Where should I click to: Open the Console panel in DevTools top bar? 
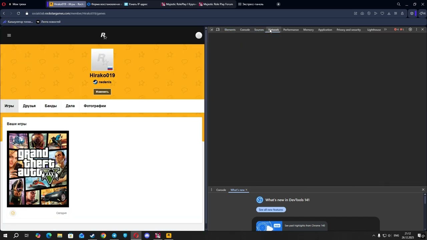coord(245,30)
